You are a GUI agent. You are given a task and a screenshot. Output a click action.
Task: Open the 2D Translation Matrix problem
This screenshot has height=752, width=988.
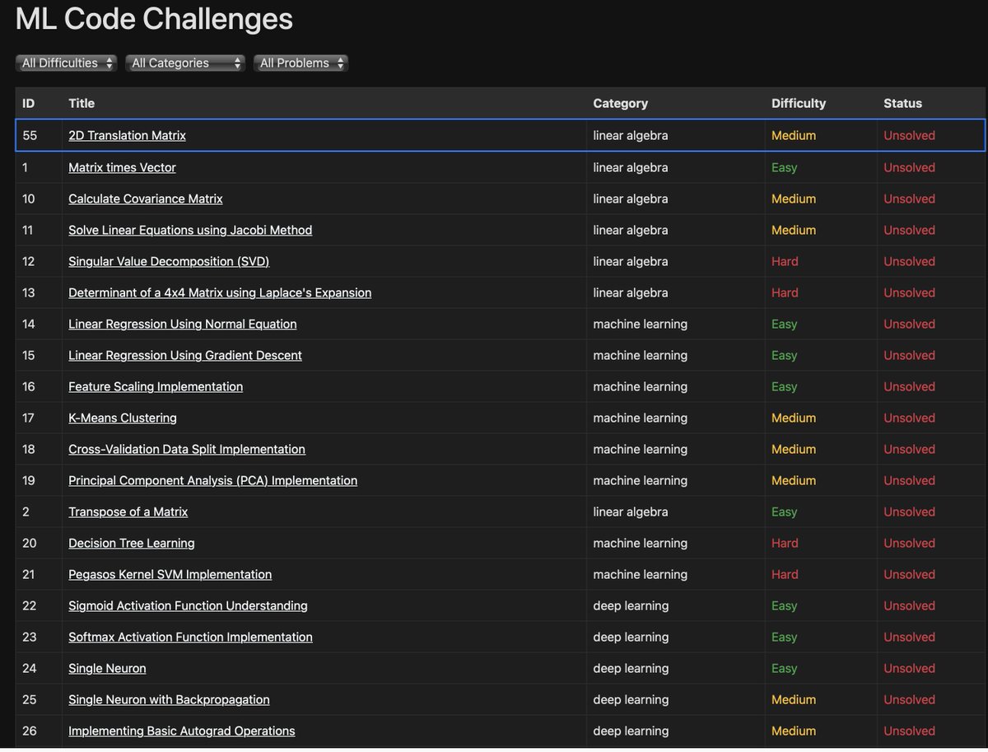coord(127,135)
